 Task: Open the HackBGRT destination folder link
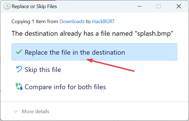(102, 21)
